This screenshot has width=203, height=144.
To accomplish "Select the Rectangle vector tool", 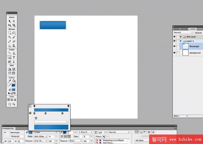I will pos(9,57).
